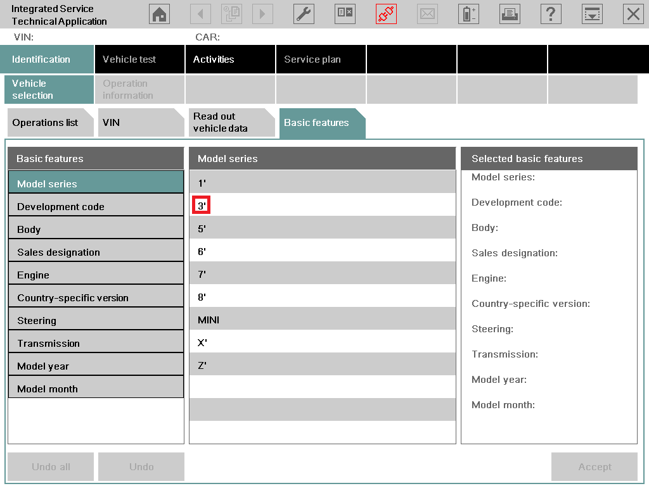Select the Transmission feature row
The height and width of the screenshot is (486, 649).
point(96,341)
